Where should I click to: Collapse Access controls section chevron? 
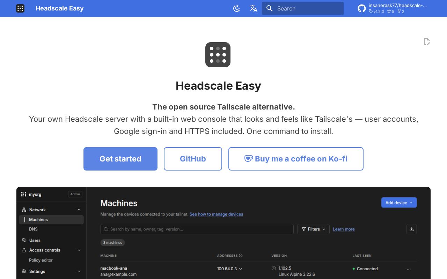pos(79,250)
